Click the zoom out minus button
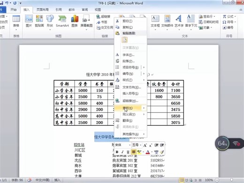244x183 pixels. (x=217, y=180)
